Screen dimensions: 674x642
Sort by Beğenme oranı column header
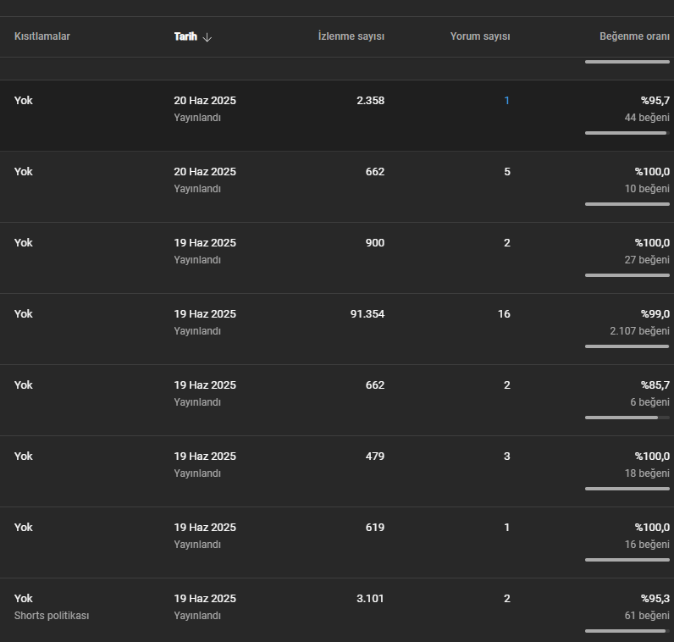point(634,36)
